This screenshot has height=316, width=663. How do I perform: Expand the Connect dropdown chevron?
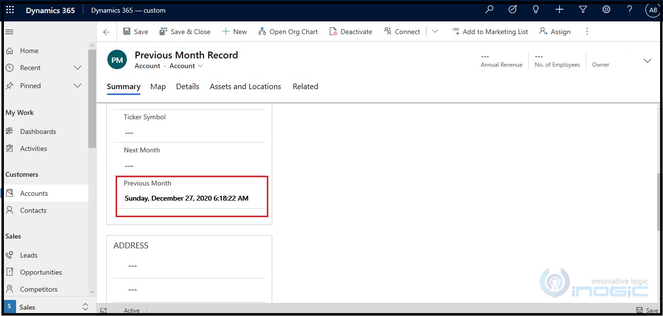[x=435, y=32]
